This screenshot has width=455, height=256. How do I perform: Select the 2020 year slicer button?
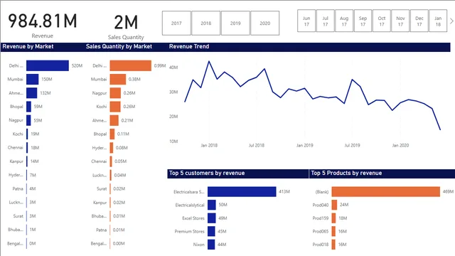[265, 23]
